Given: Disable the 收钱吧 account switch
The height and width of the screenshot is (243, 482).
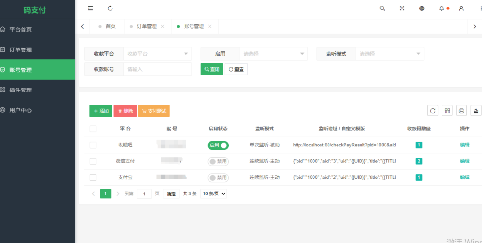Looking at the screenshot, I should [x=218, y=146].
